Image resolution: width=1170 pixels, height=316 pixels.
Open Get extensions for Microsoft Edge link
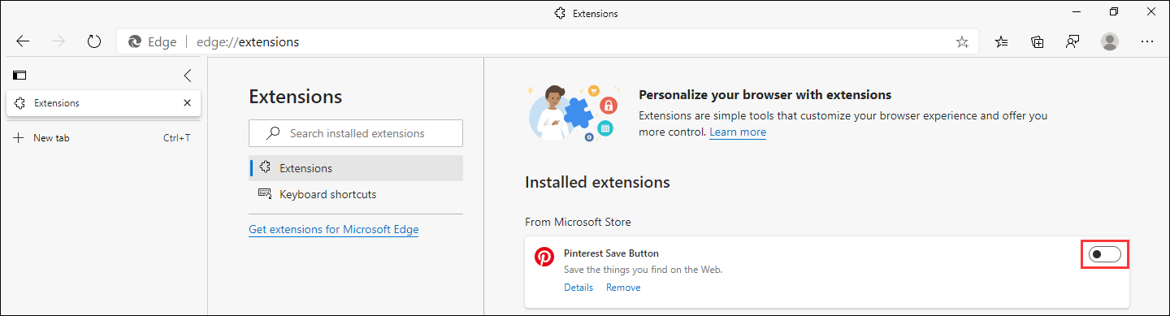(334, 229)
